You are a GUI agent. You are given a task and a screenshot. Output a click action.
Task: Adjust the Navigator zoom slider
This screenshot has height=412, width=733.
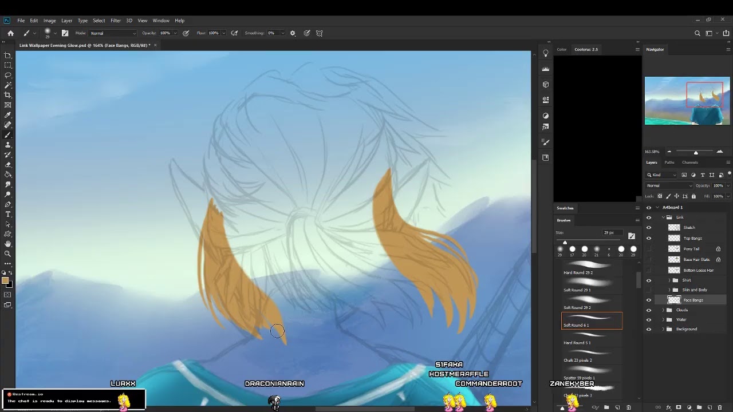coord(695,152)
